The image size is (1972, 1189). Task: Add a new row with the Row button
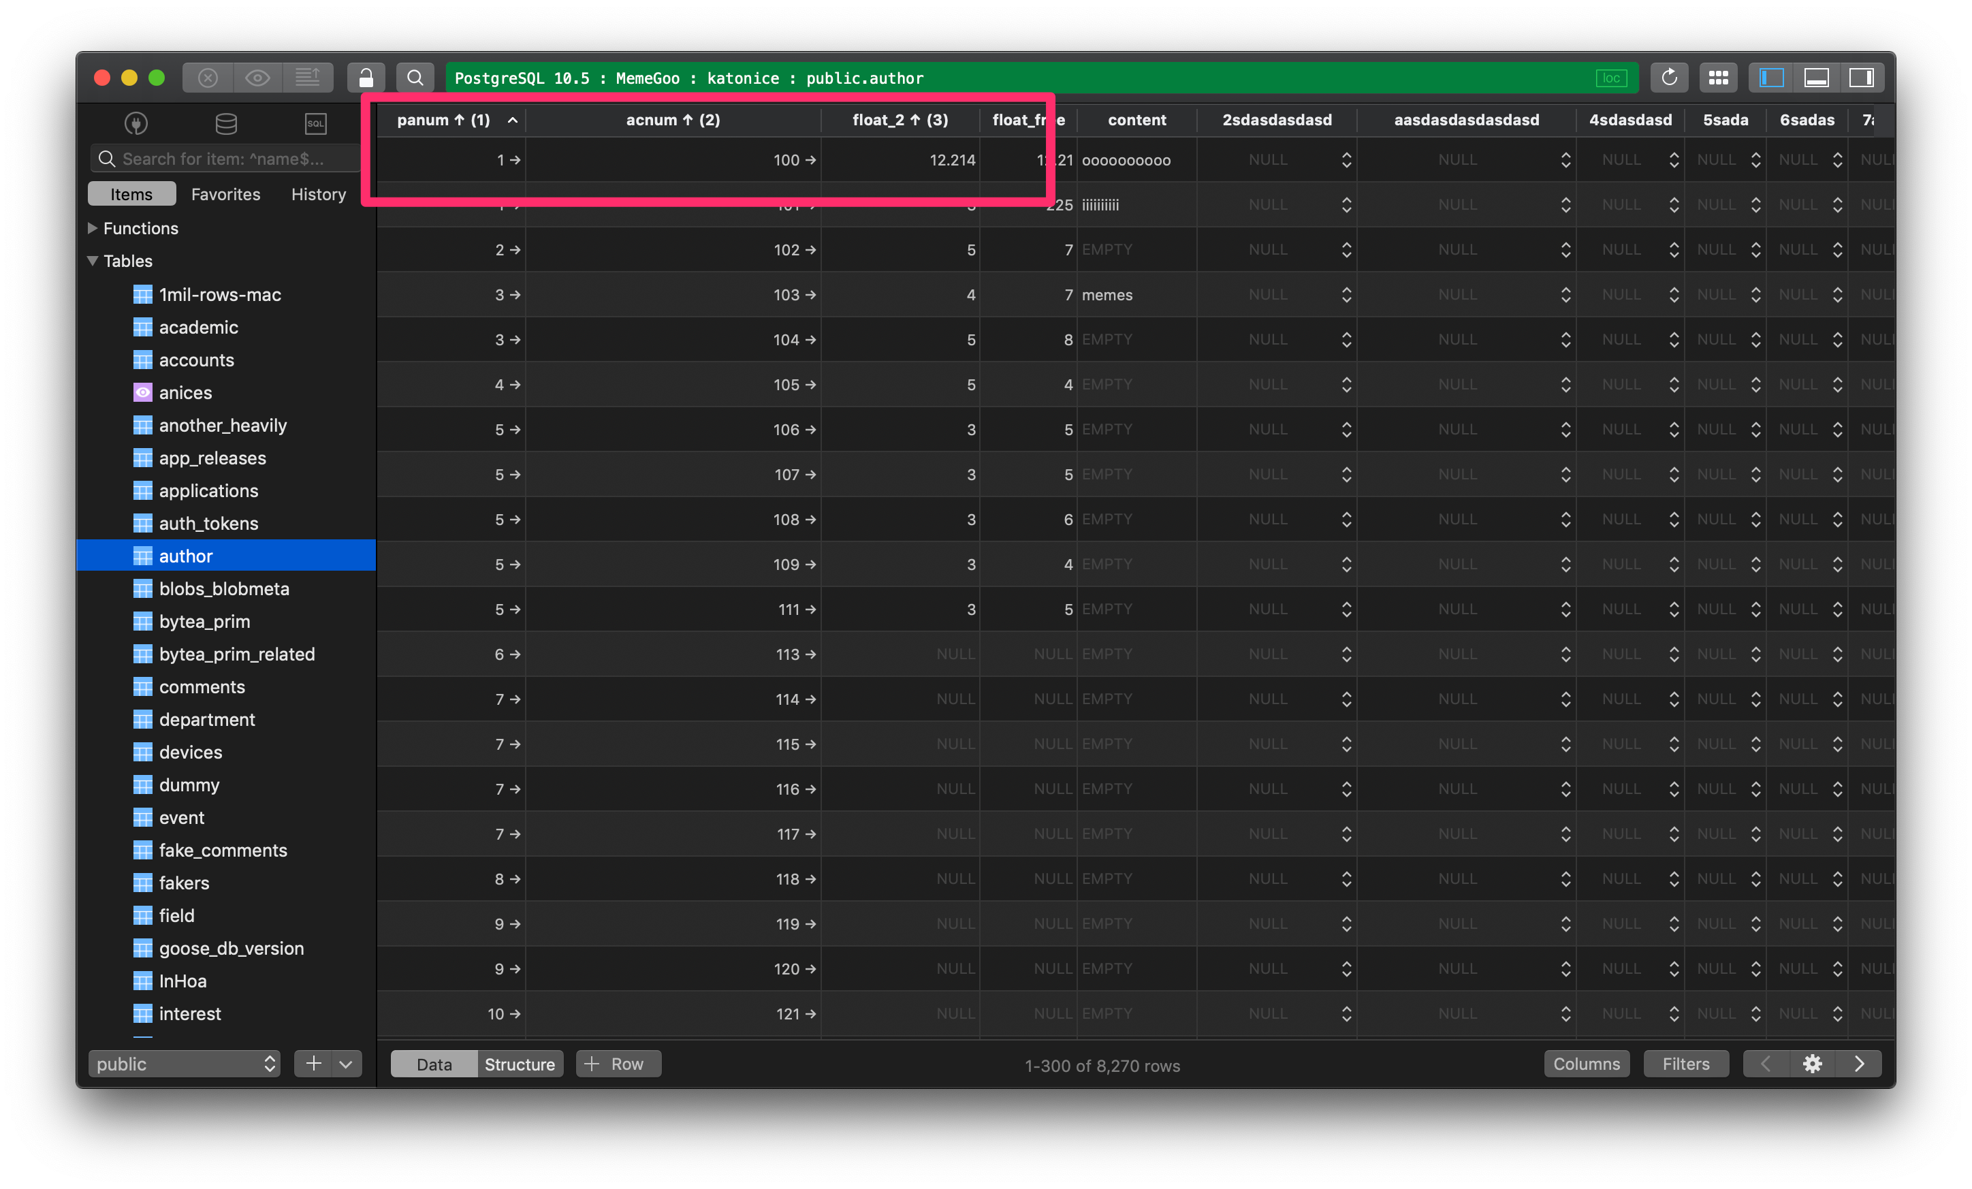click(618, 1064)
